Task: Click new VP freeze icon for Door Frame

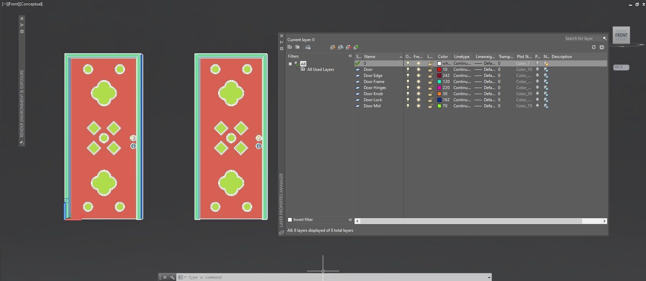Action: click(546, 82)
